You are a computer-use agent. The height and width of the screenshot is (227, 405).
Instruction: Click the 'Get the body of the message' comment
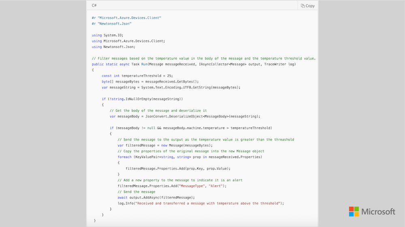[x=158, y=111]
